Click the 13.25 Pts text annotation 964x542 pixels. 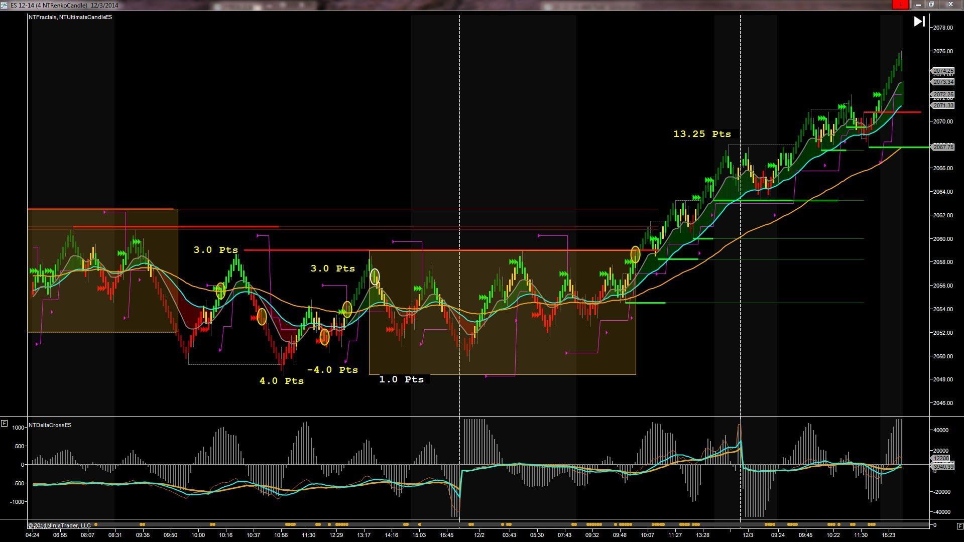coord(702,134)
